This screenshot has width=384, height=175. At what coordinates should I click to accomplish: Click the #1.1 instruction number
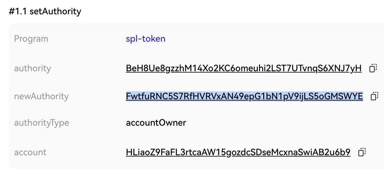18,12
